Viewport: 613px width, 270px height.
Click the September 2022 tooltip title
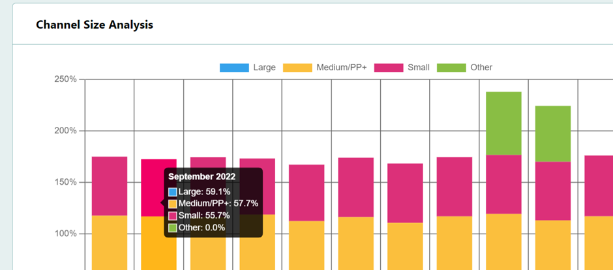point(202,176)
